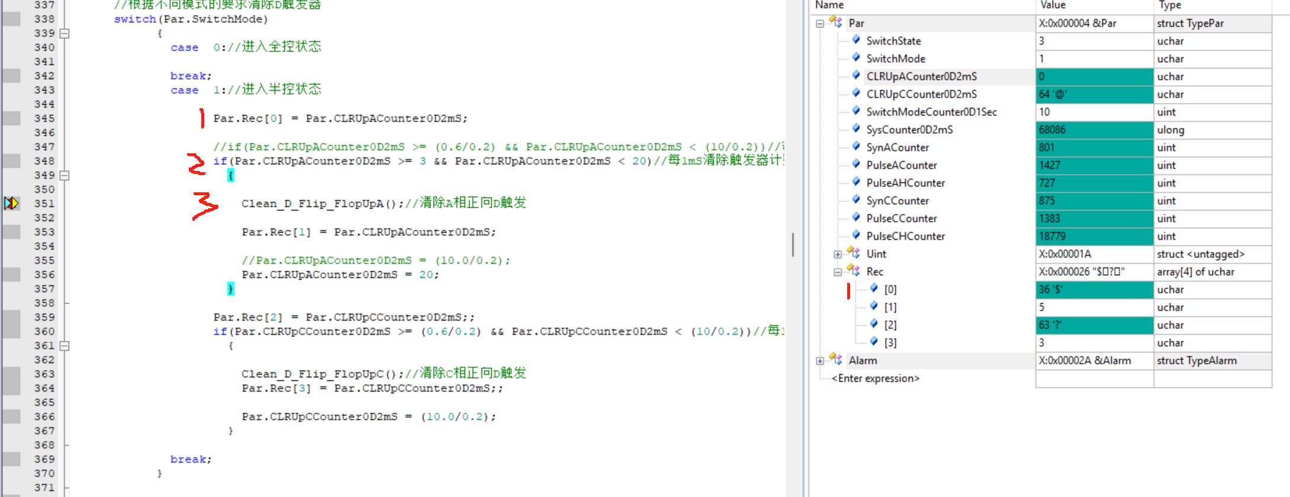The height and width of the screenshot is (497, 1290).
Task: Collapse the Rec array node
Action: pos(838,272)
